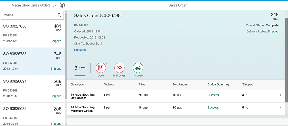The height and width of the screenshot is (126, 288).
Task: Select sales order SO 80826788
Action: [x=32, y=61]
